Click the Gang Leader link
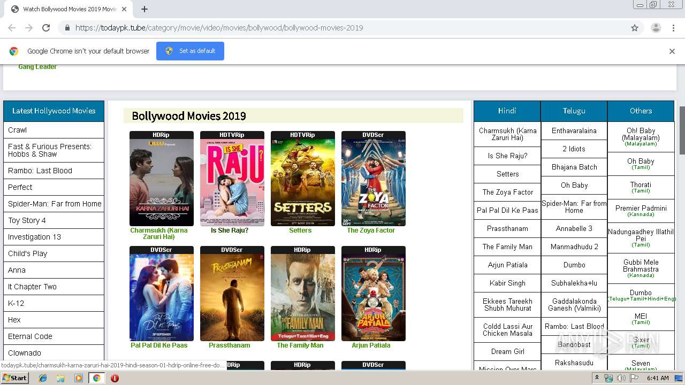Image resolution: width=685 pixels, height=385 pixels. click(37, 67)
